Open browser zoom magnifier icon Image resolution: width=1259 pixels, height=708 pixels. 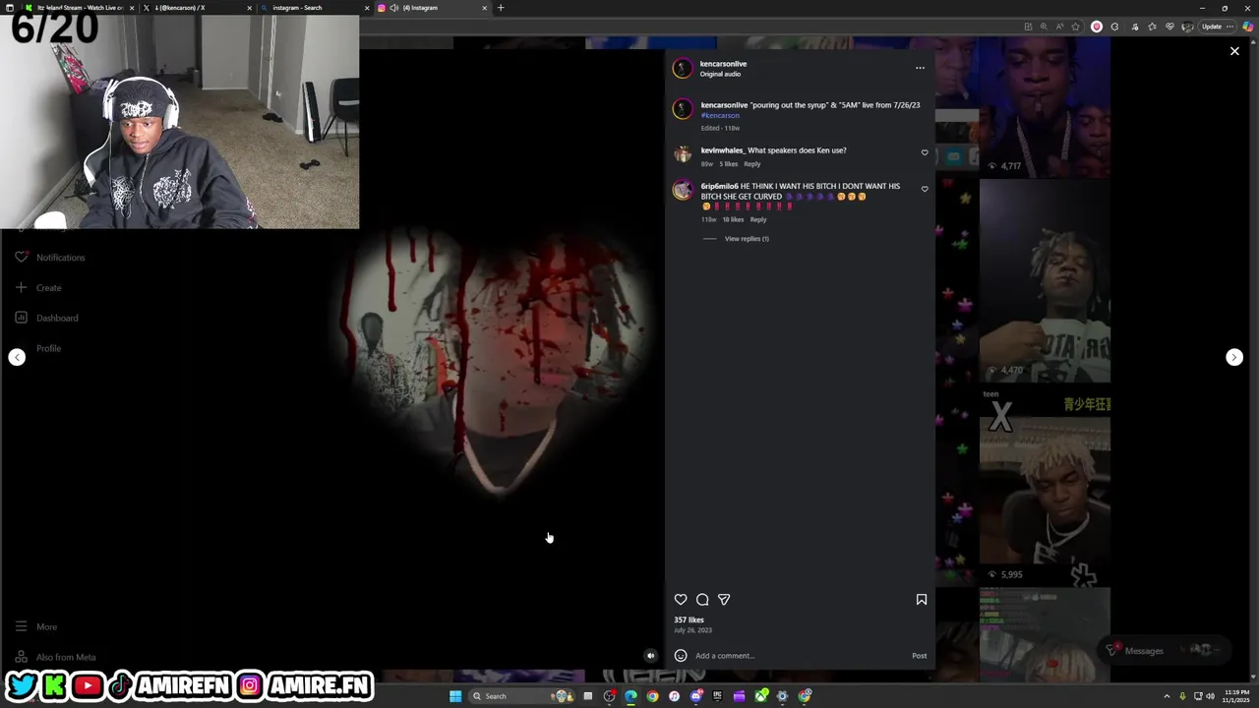click(1044, 27)
